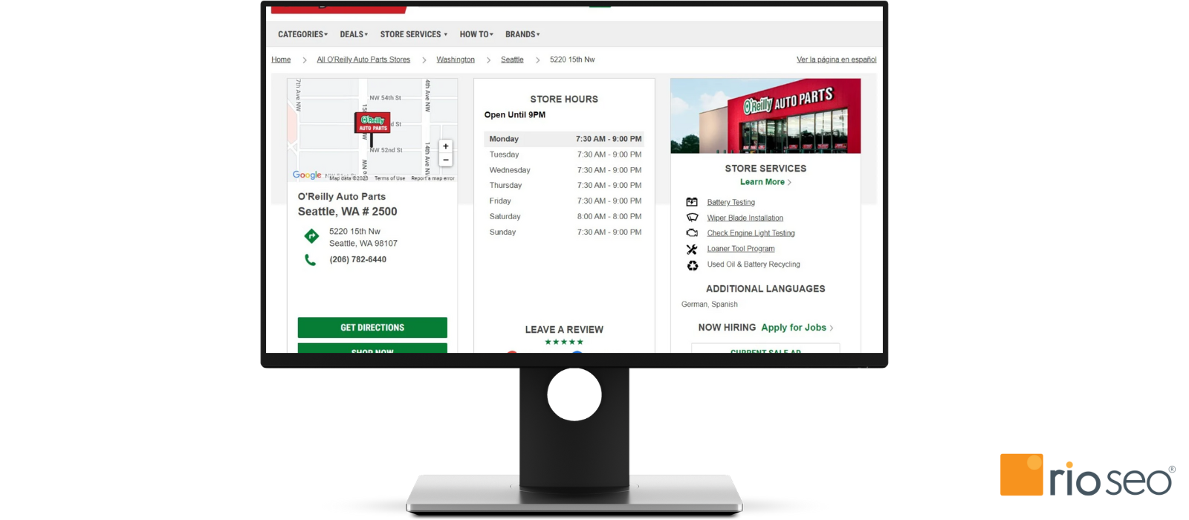This screenshot has width=1189, height=520.
Task: Select Sunday hours row
Action: pyautogui.click(x=564, y=232)
